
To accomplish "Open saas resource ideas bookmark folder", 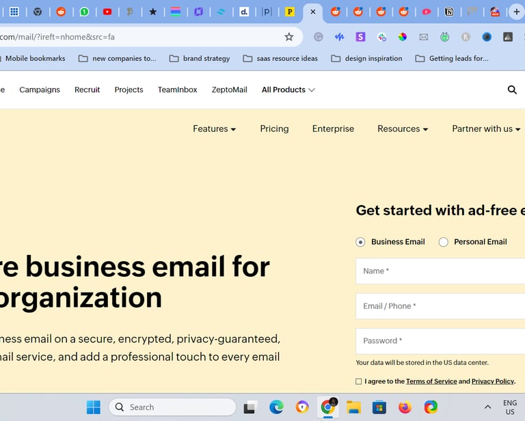I will tap(280, 59).
